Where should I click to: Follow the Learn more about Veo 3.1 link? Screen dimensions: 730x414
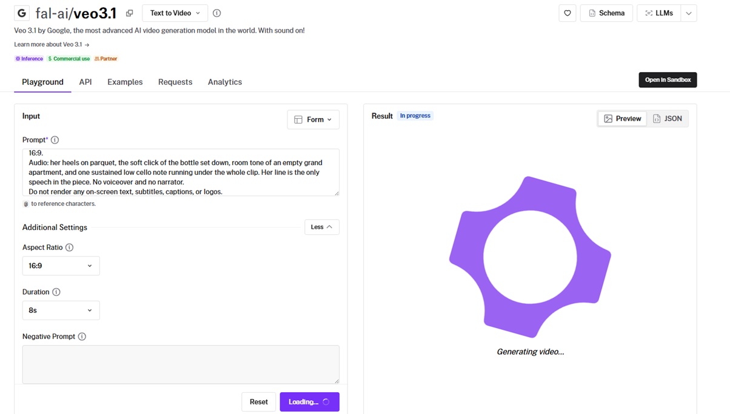(x=52, y=45)
